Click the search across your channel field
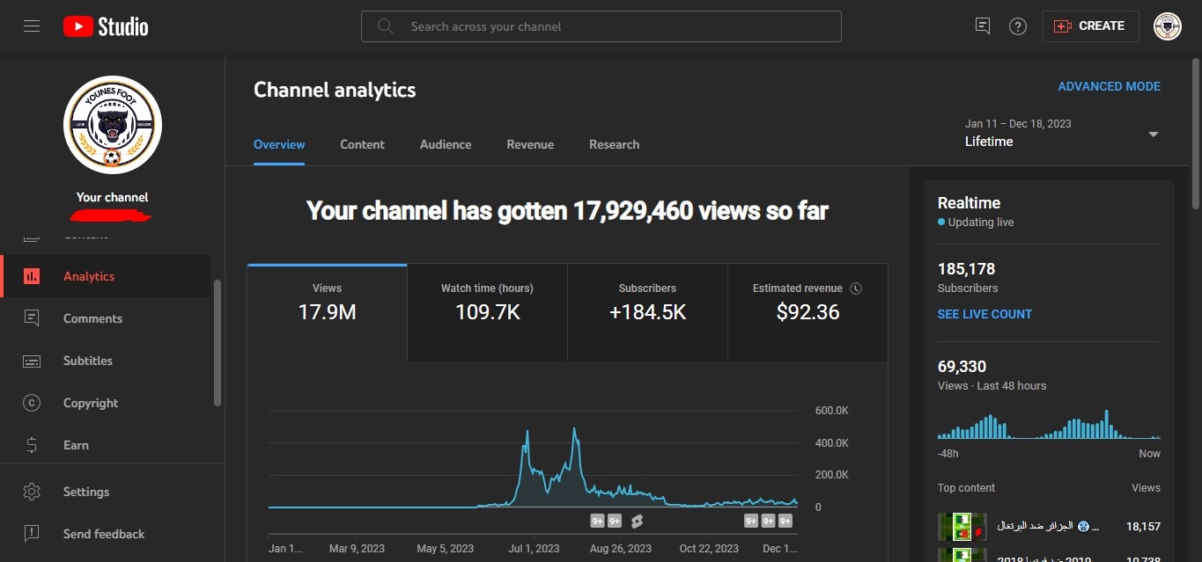 pyautogui.click(x=601, y=26)
